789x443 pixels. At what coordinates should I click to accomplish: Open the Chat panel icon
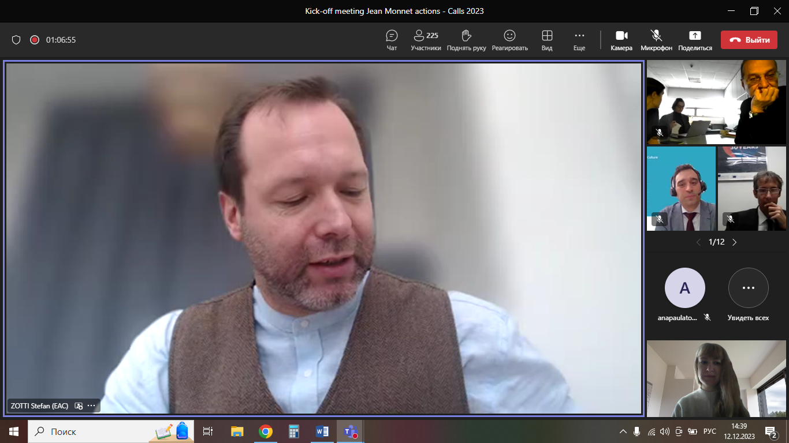pyautogui.click(x=392, y=36)
